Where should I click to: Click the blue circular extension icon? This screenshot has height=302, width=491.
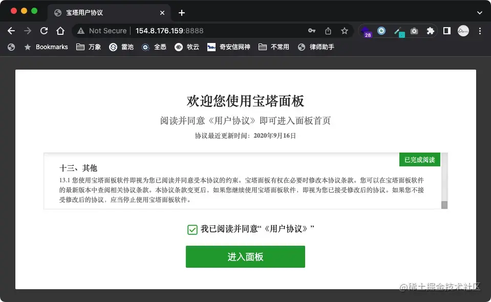tap(381, 31)
